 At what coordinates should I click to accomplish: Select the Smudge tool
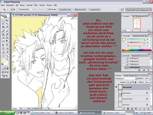pyautogui.click(x=3, y=41)
